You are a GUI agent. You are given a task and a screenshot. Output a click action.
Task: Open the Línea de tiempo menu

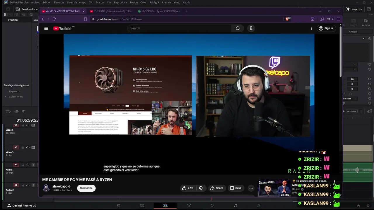click(x=76, y=2)
